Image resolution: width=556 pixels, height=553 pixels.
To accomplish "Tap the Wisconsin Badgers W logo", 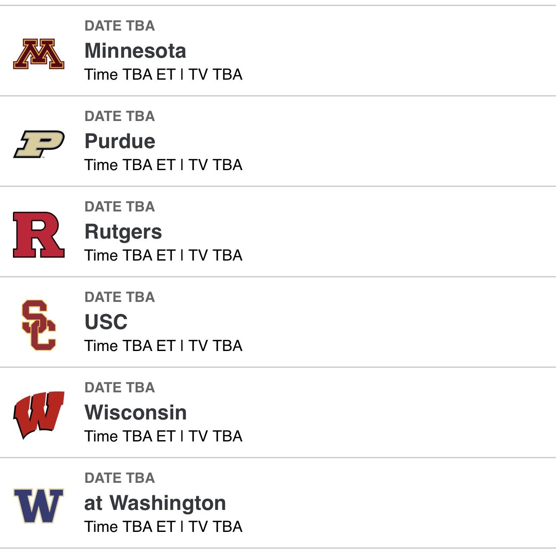I will click(x=39, y=416).
